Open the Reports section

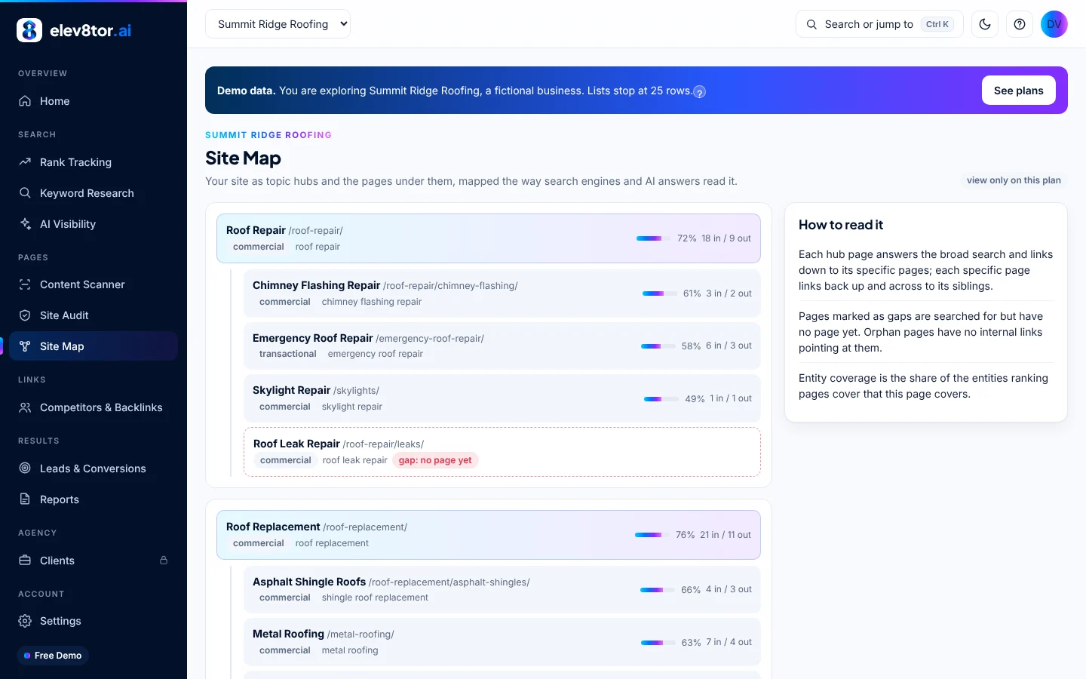(94, 499)
